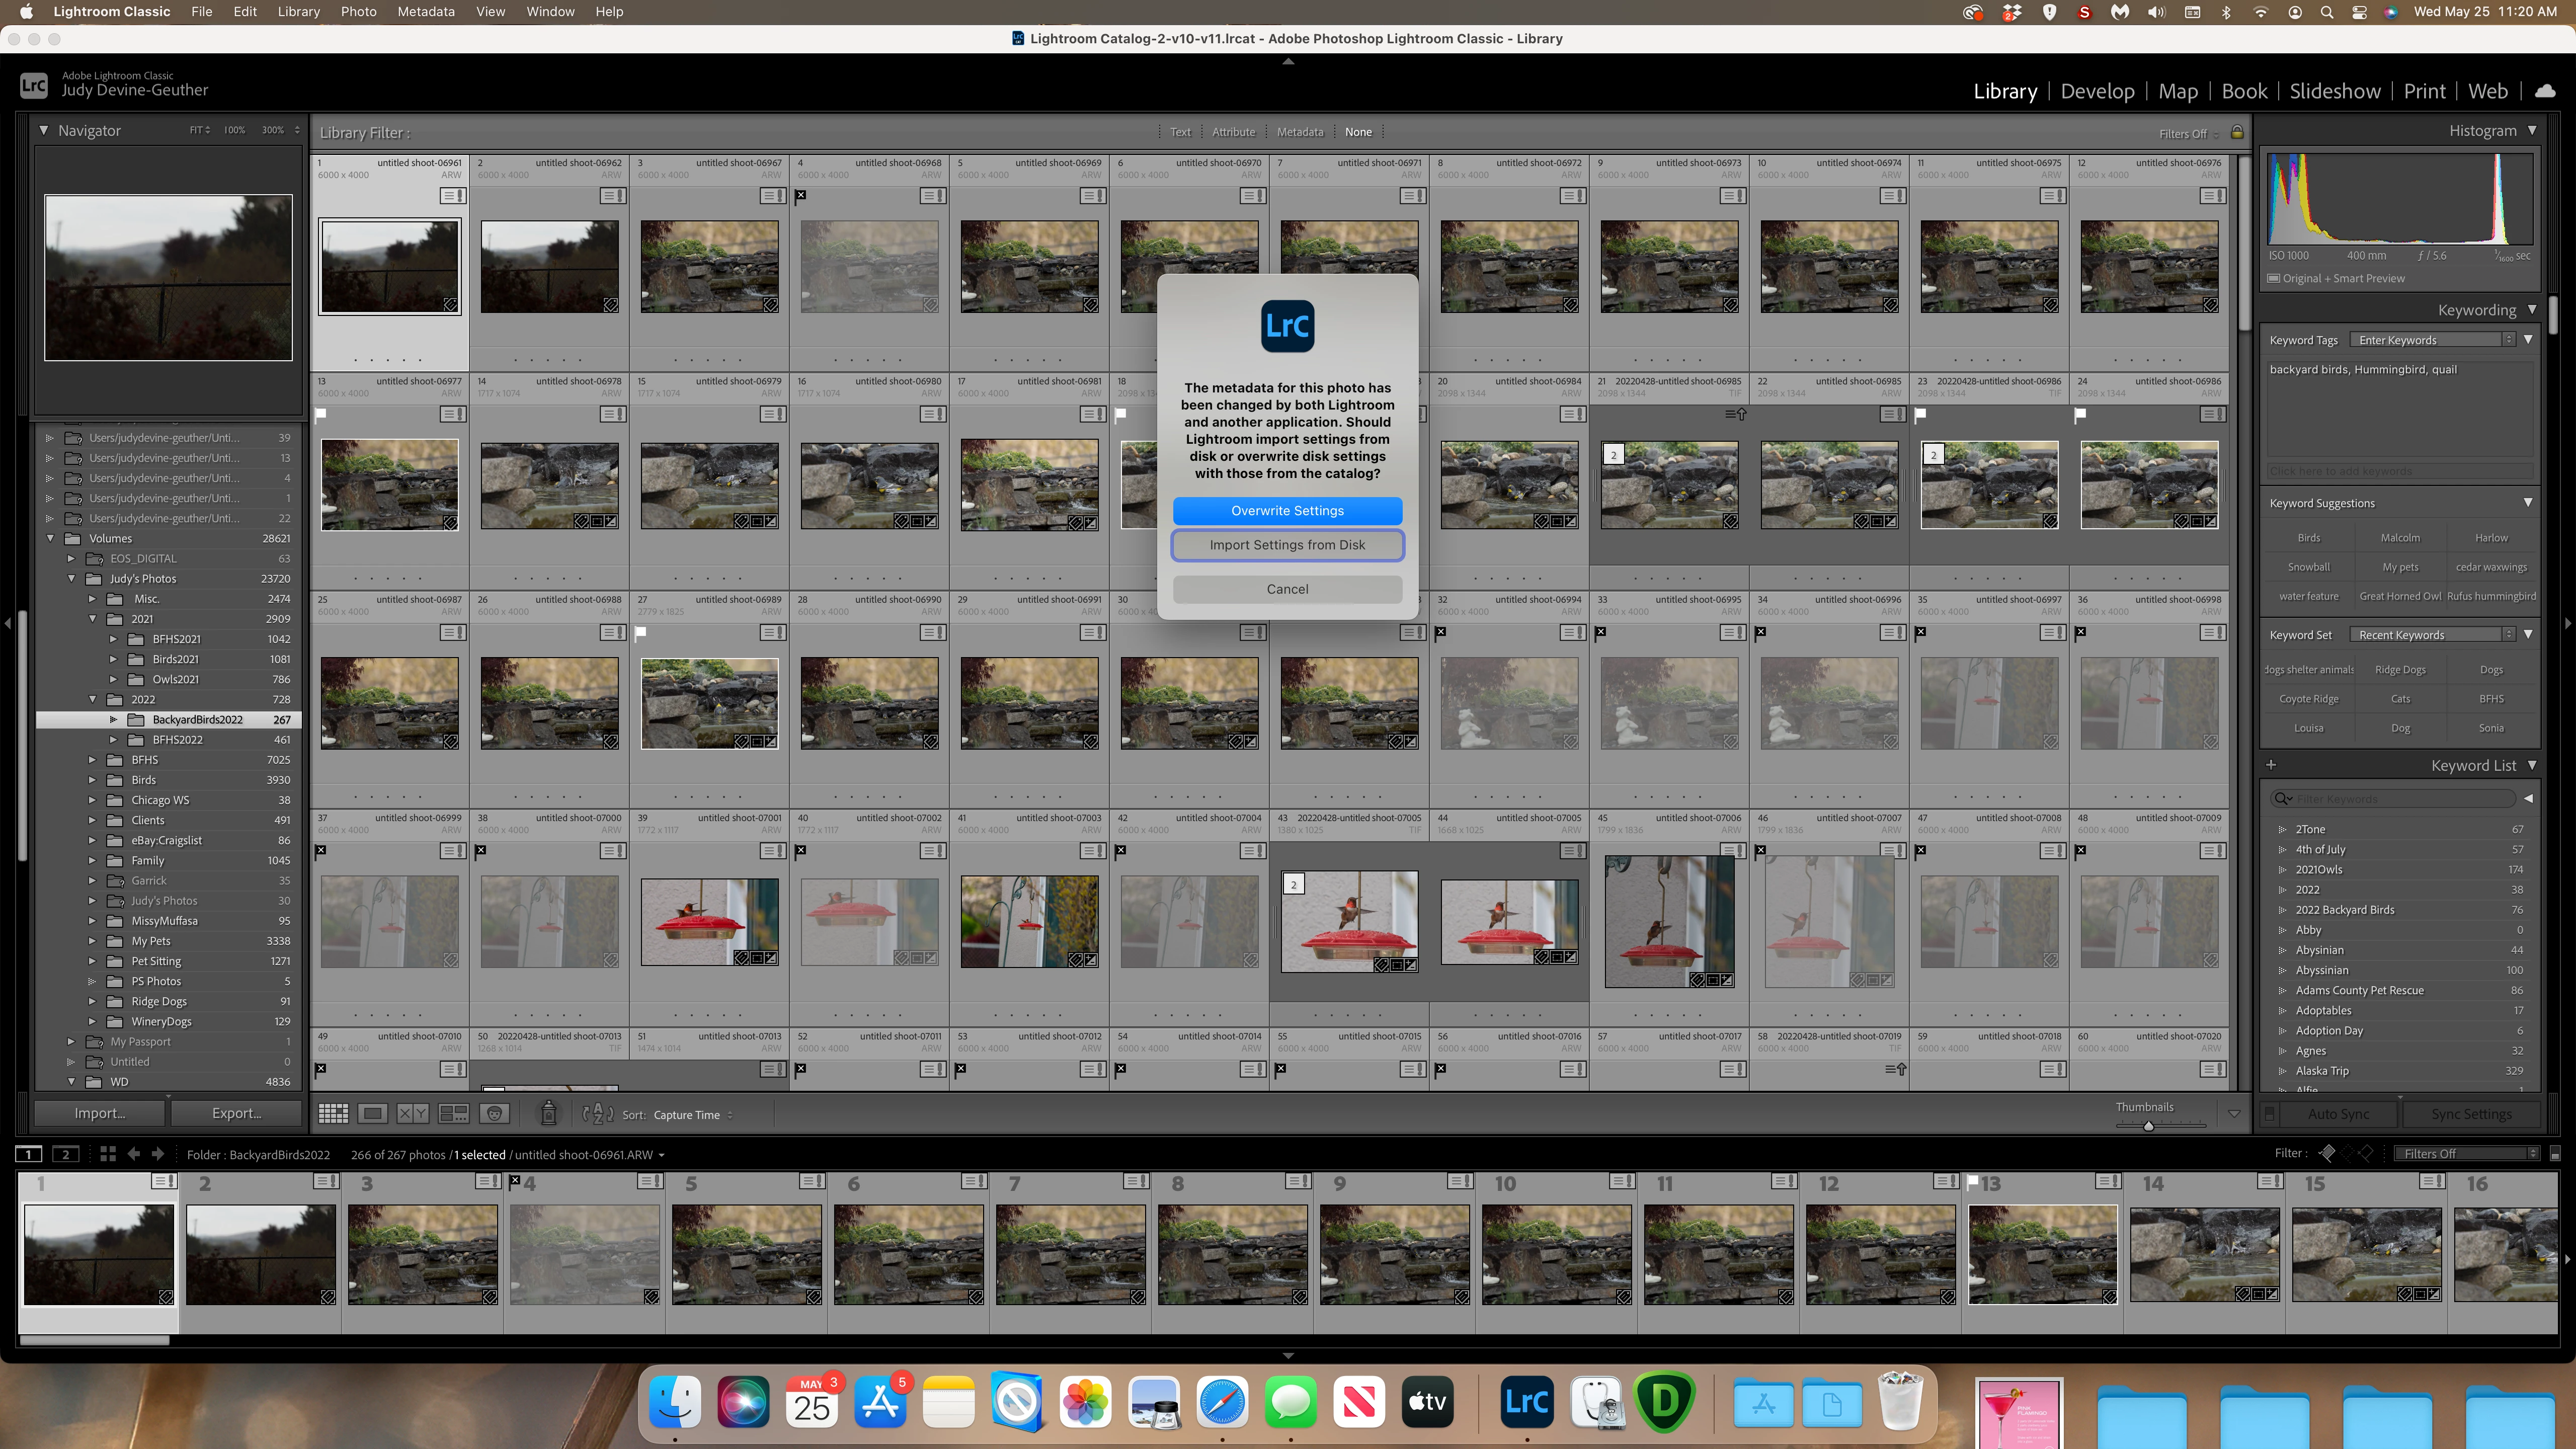The height and width of the screenshot is (1449, 2576).
Task: Select the Painter spray can tool
Action: click(548, 1114)
